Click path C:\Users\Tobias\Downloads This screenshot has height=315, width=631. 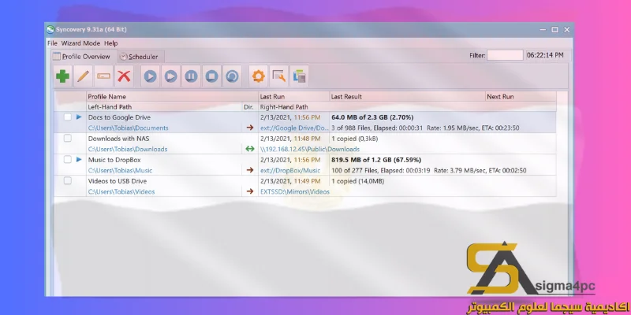tap(128, 149)
